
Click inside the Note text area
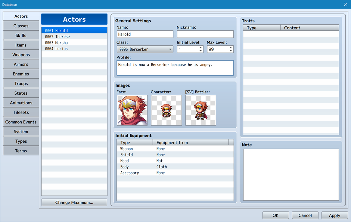(x=291, y=175)
